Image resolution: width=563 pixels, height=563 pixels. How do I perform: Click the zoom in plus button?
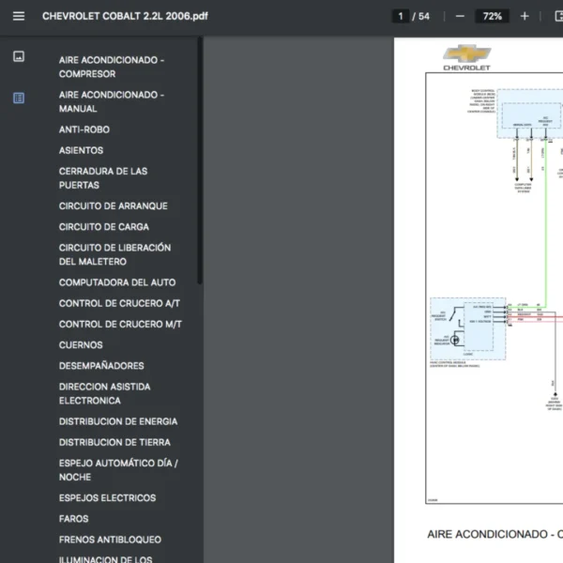[x=525, y=16]
